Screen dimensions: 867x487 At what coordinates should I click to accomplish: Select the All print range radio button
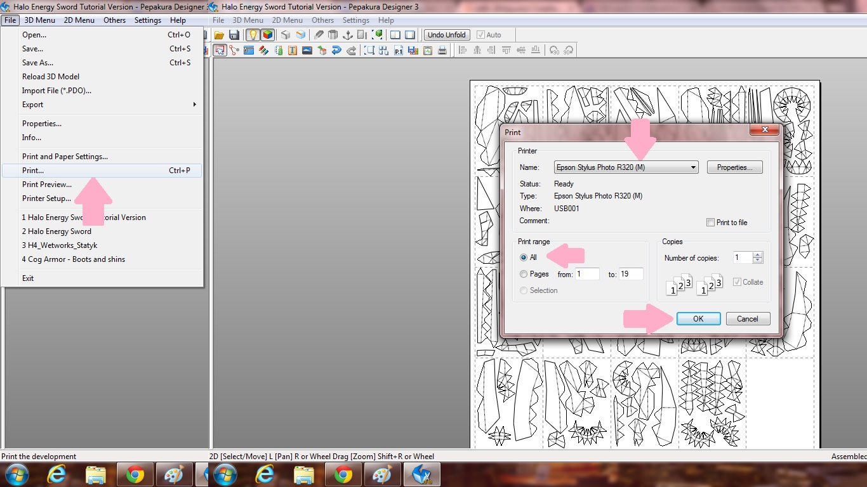click(x=524, y=257)
